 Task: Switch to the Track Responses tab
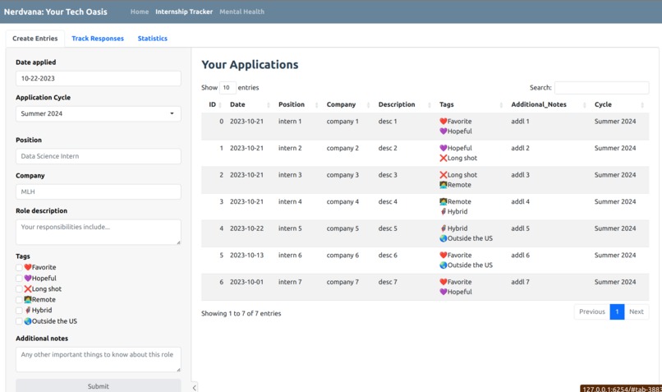point(98,39)
